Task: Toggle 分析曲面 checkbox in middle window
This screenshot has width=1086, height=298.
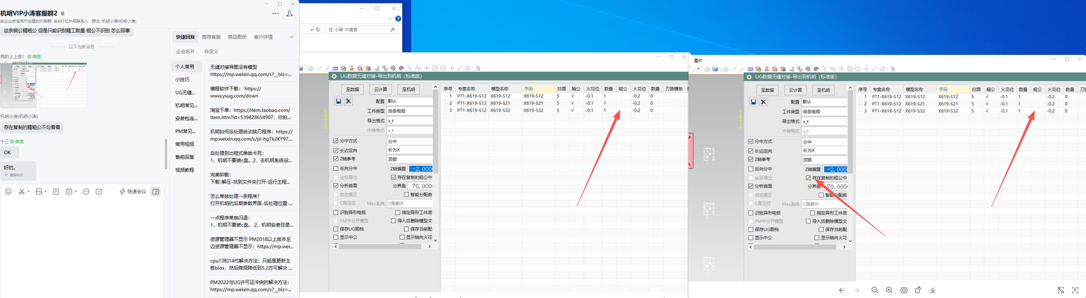Action: [335, 186]
